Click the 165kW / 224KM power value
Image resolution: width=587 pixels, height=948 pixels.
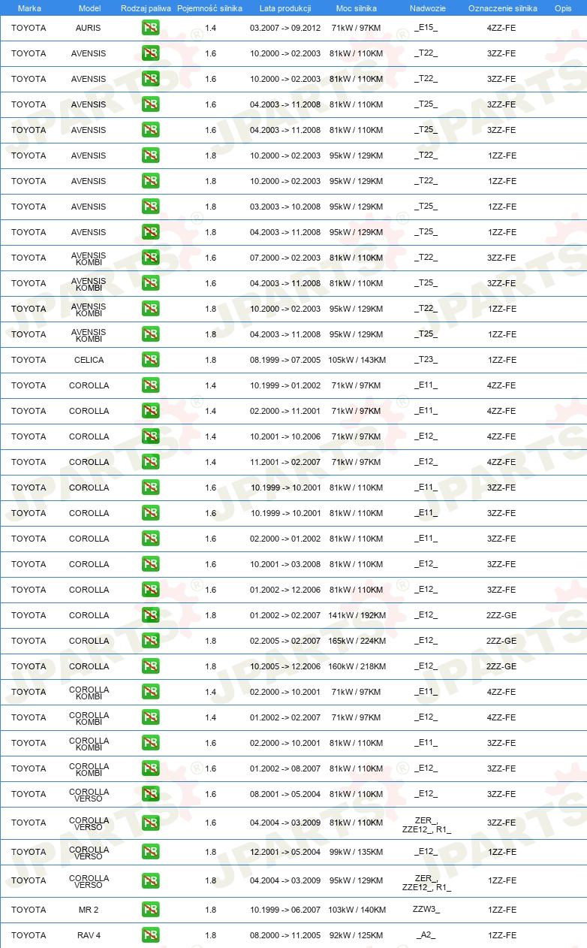point(357,641)
